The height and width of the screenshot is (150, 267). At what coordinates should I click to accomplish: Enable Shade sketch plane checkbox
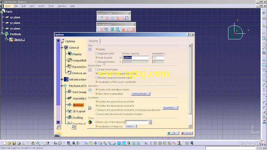96,69
